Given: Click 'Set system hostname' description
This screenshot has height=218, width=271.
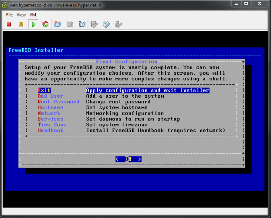Looking at the screenshot, I should click(117, 107).
